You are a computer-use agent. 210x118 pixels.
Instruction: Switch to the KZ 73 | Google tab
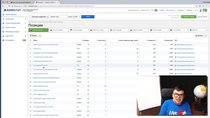point(118,30)
